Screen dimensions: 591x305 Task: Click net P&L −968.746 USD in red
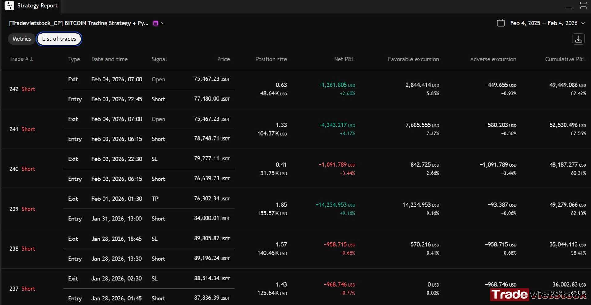coord(339,285)
